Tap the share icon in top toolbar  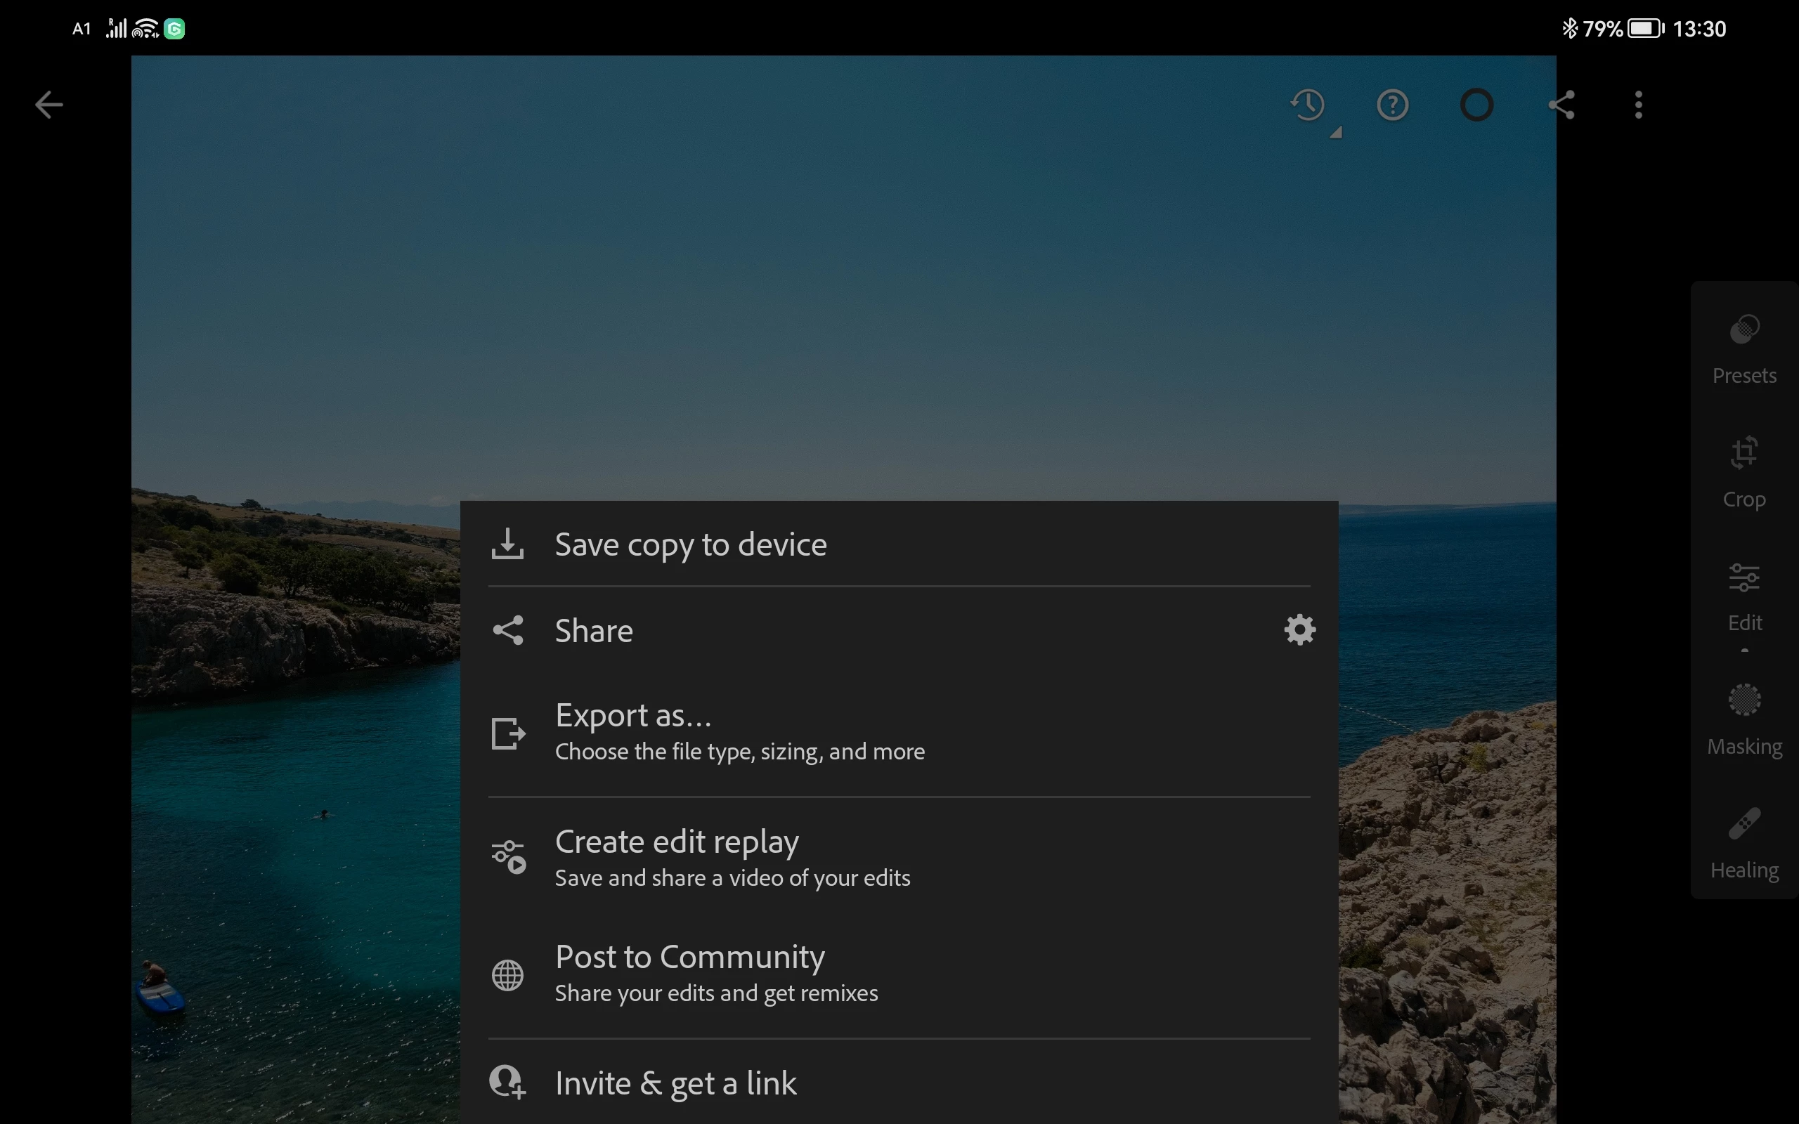[x=1561, y=105]
